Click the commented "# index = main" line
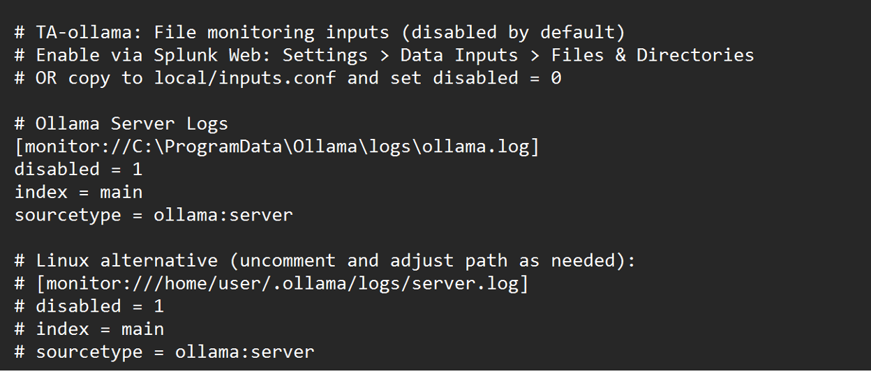 pos(89,329)
